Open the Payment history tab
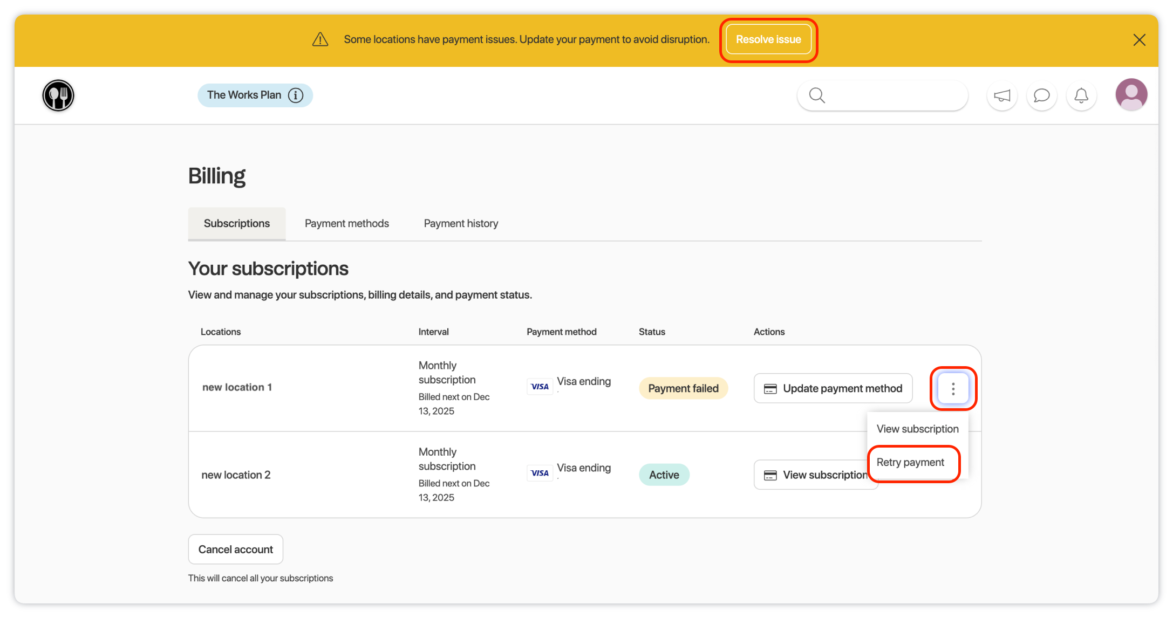The image size is (1173, 618). 461,223
